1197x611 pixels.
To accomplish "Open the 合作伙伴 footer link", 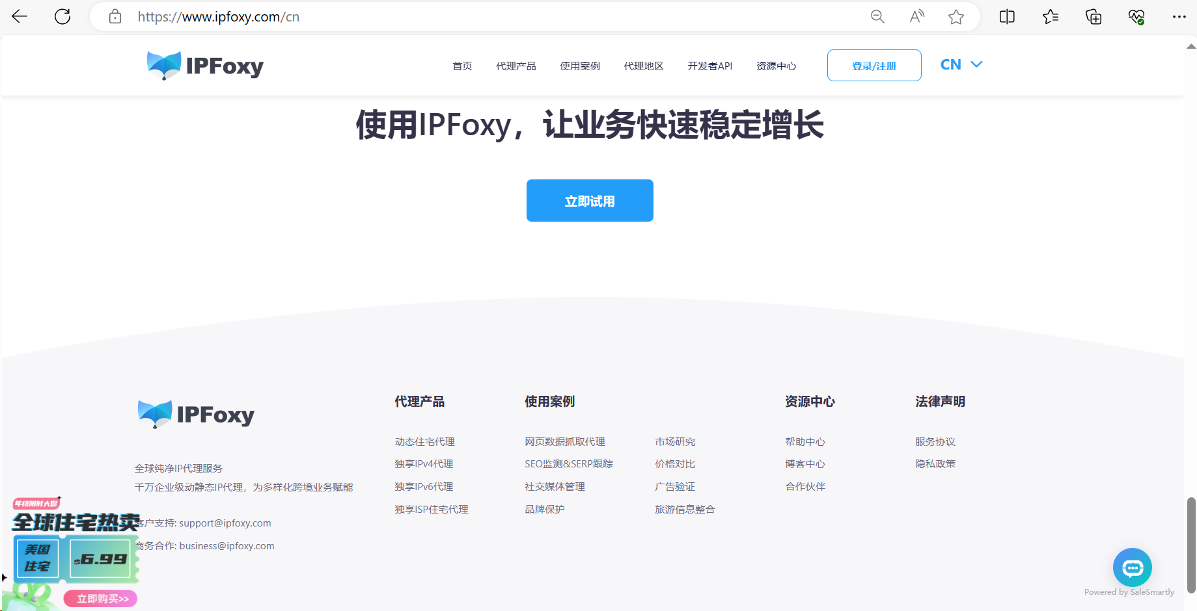I will click(805, 486).
